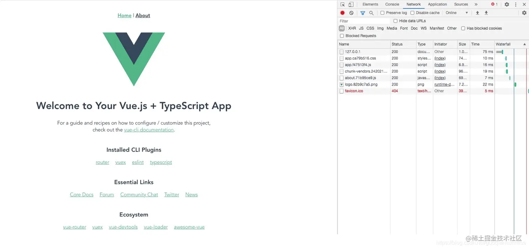Select the favicon.ico 404 request row

click(354, 91)
